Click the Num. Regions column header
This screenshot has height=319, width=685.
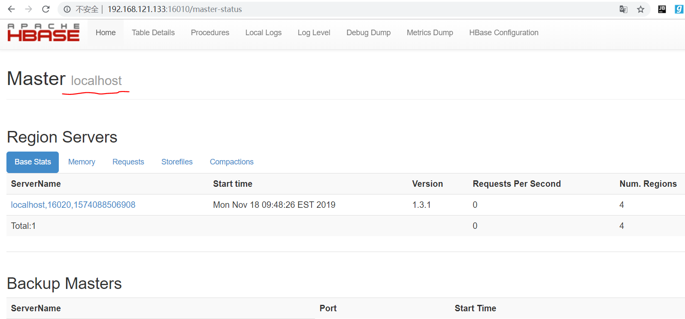pos(648,184)
